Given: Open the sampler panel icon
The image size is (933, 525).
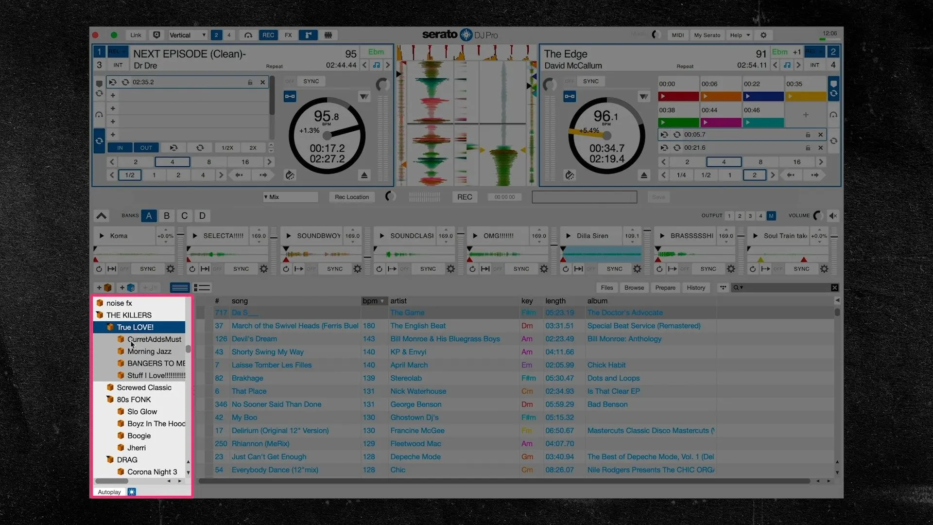Looking at the screenshot, I should (x=308, y=35).
